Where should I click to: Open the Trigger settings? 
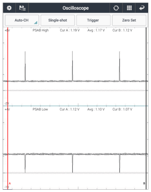(93, 20)
